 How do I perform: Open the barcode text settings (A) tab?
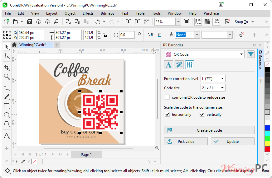click(x=169, y=65)
